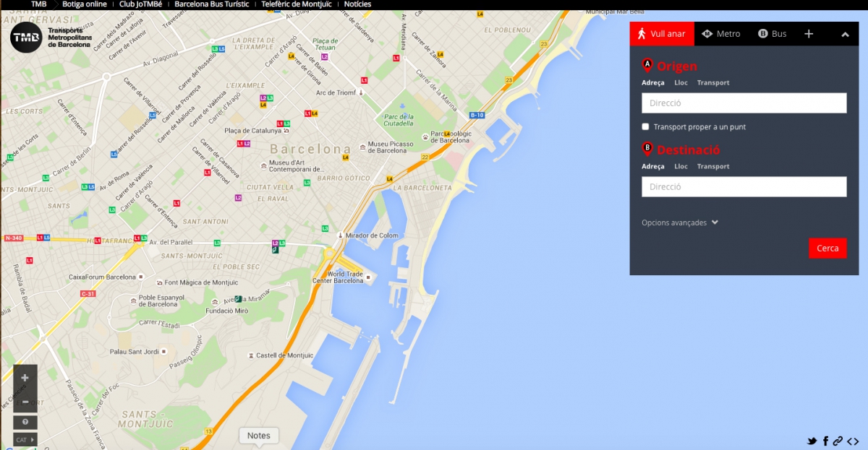The image size is (868, 450).
Task: Share the map on Twitter
Action: [x=812, y=441]
